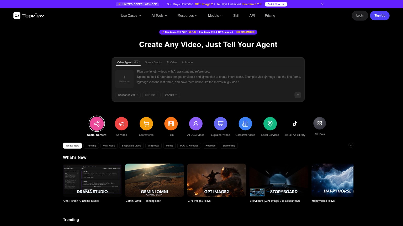Click the Get it Now button
Viewport: 403px width, 226px height.
click(x=276, y=4)
